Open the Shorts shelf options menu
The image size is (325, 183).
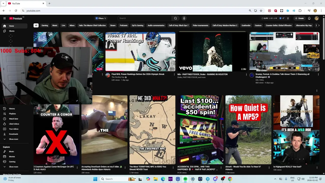click(x=317, y=91)
